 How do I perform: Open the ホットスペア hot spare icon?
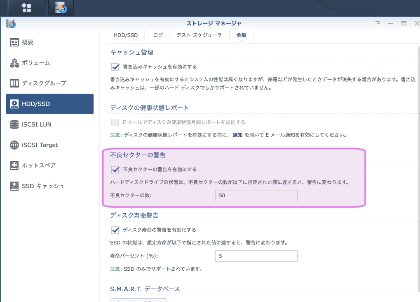point(14,166)
